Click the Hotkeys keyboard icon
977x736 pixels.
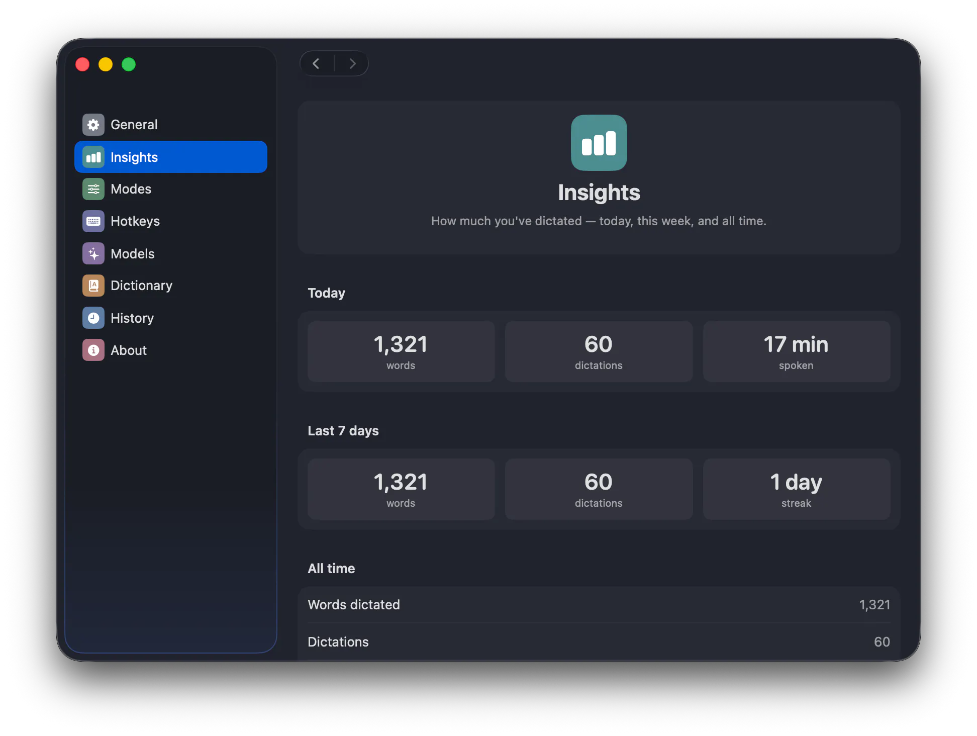(93, 221)
